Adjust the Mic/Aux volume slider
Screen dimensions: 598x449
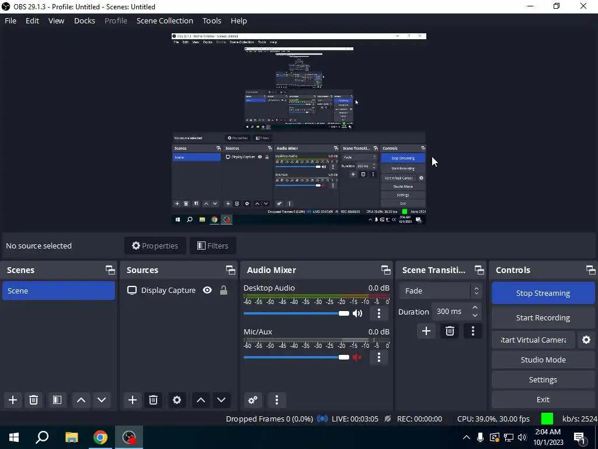coord(296,357)
